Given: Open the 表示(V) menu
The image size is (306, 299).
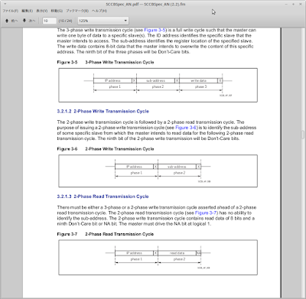Looking at the screenshot, I should [x=42, y=11].
